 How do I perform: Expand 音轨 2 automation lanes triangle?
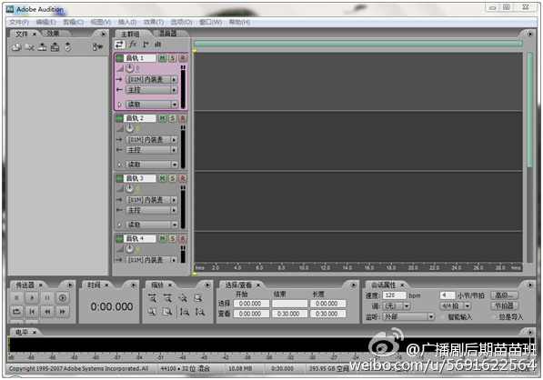(x=119, y=165)
